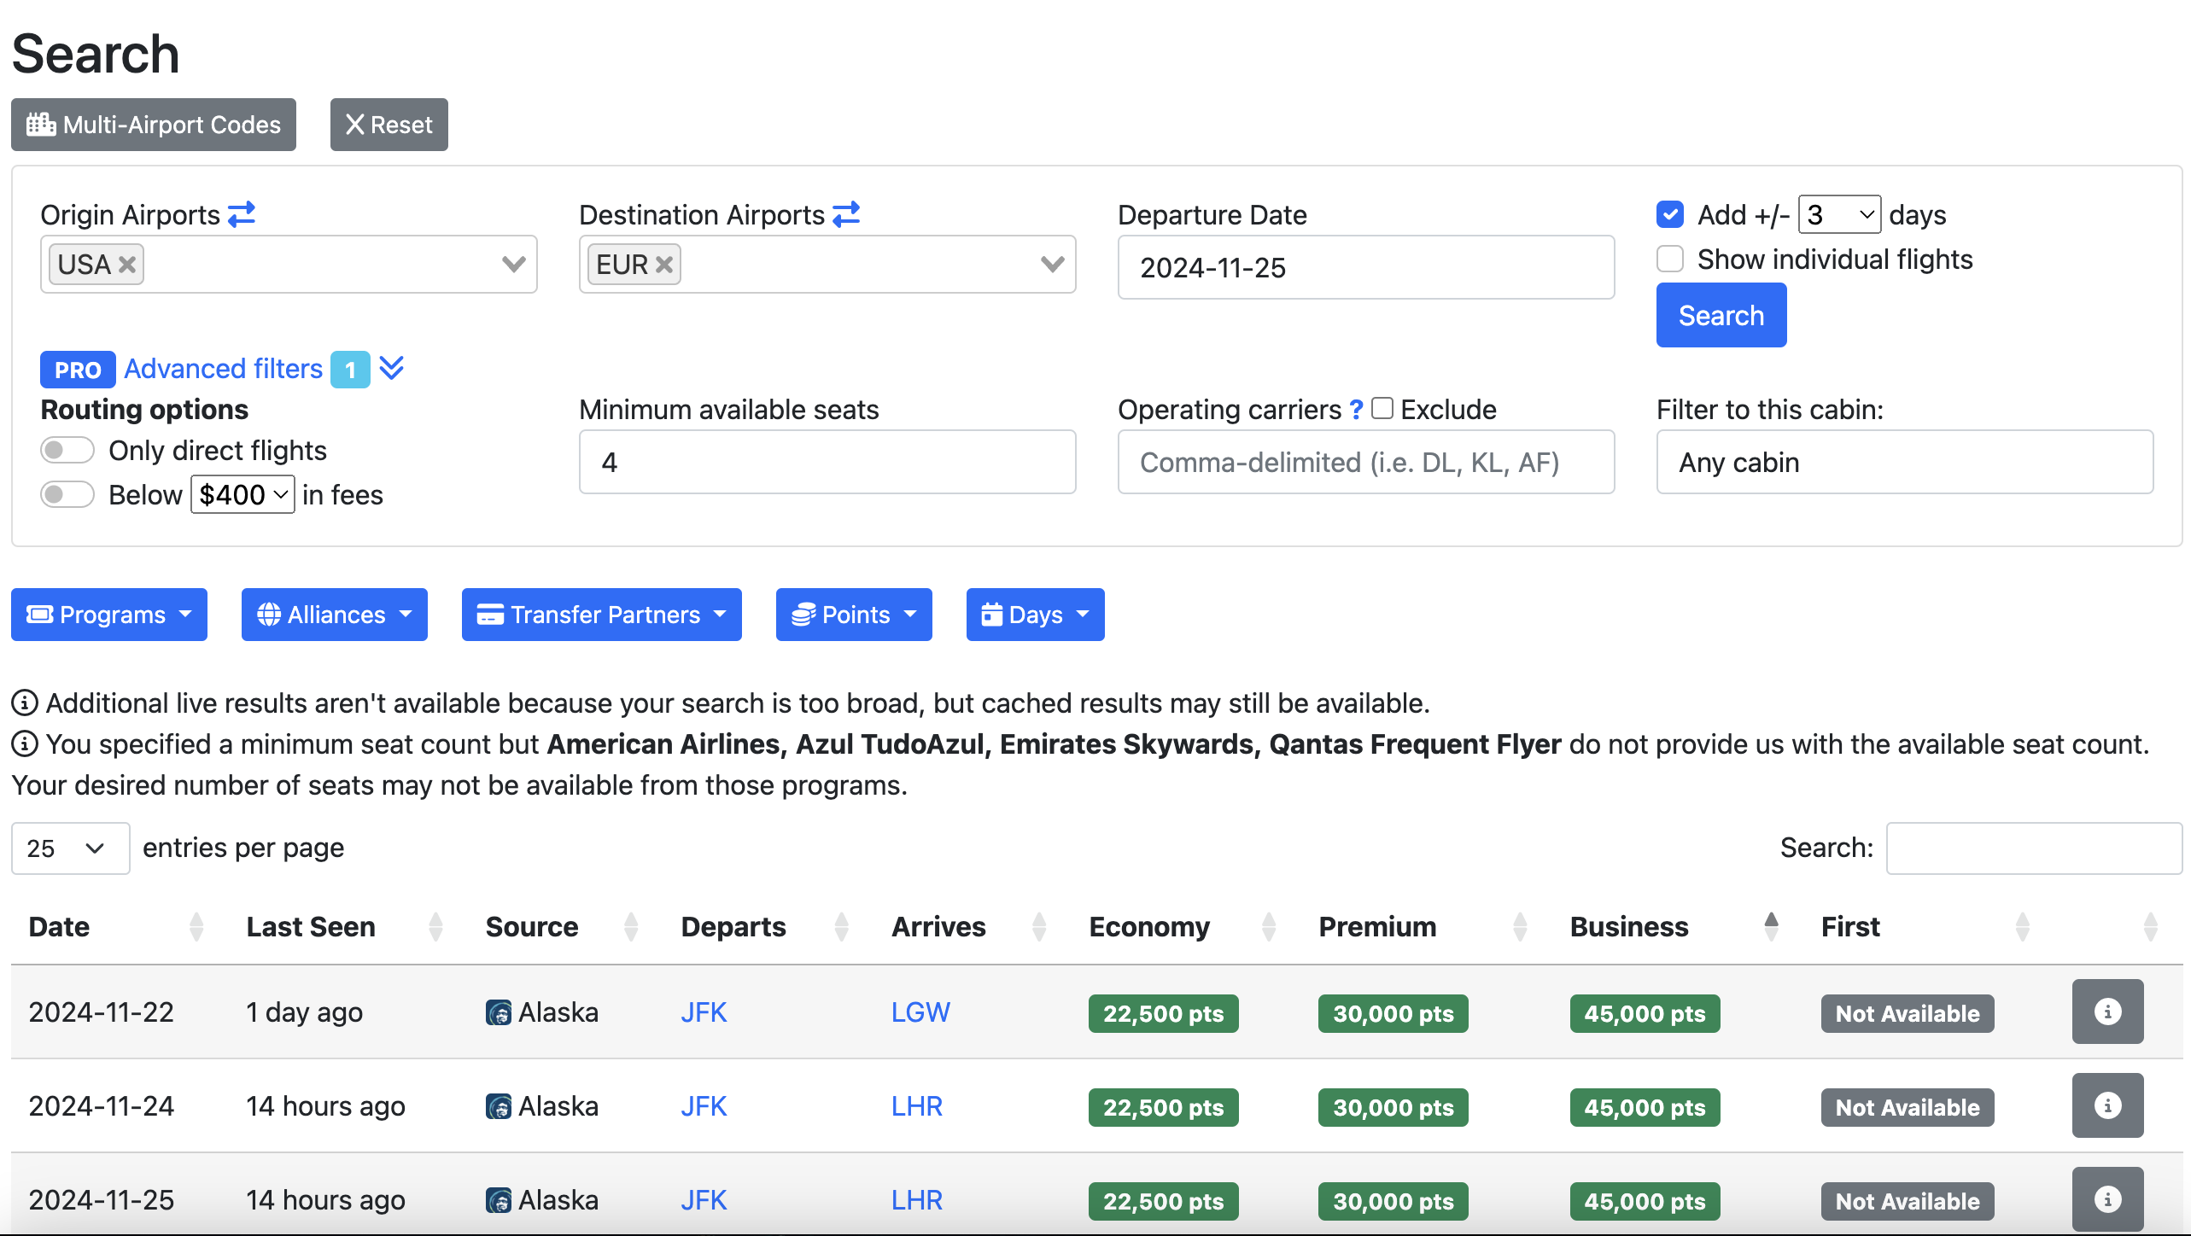2191x1236 pixels.
Task: Open the info button for 2024-11-24 row
Action: pos(2107,1105)
